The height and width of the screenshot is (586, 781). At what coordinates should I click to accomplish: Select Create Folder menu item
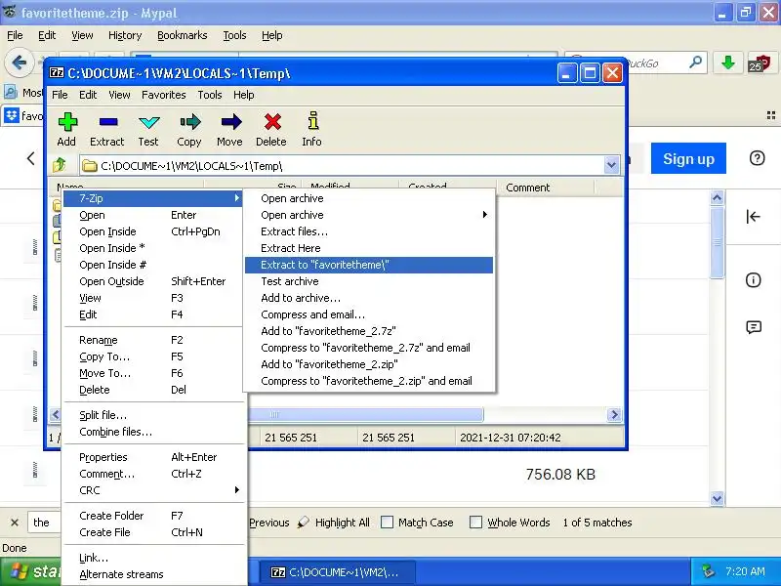[x=153, y=516]
